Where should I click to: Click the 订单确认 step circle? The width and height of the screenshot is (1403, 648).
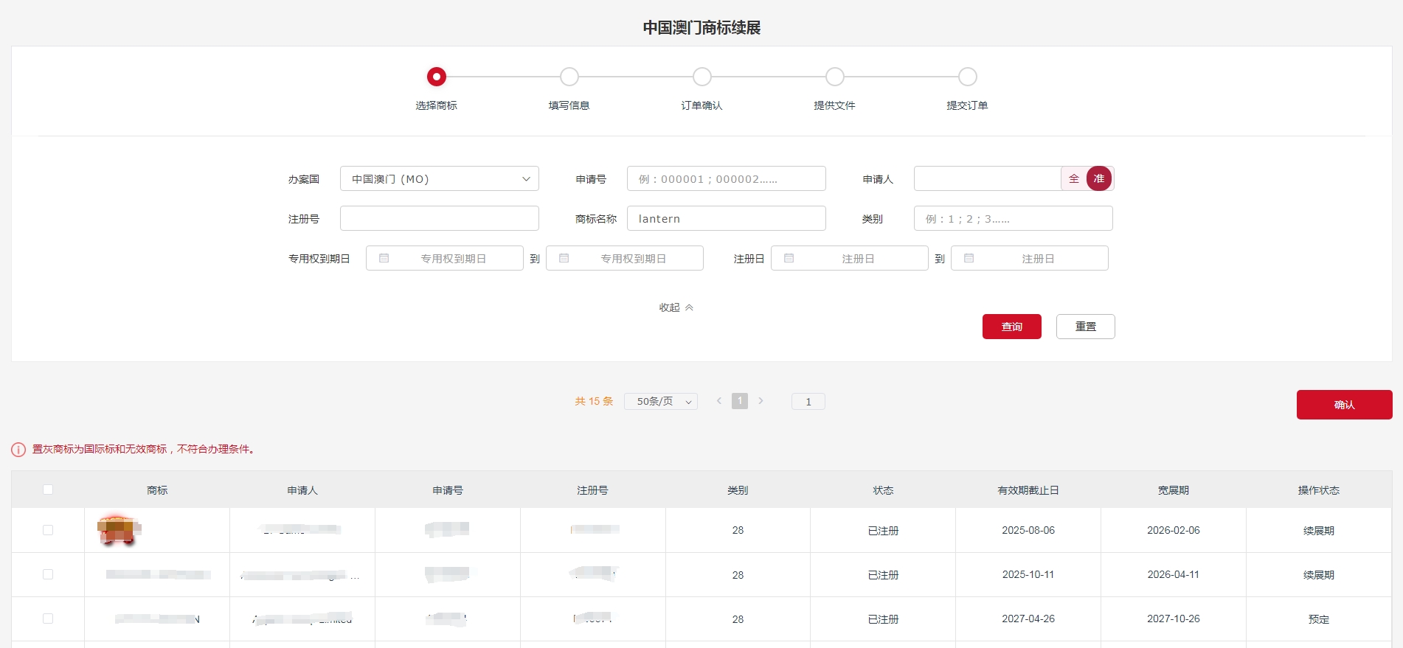point(702,77)
